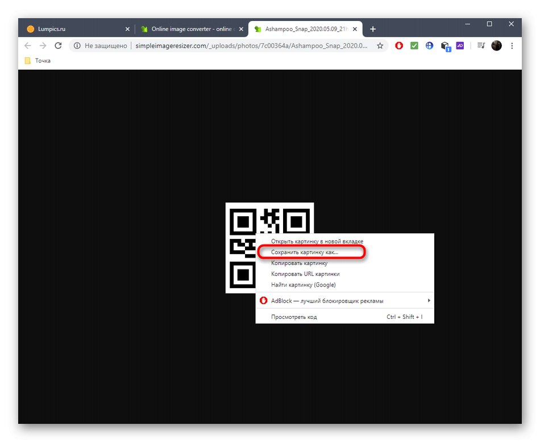Switch to the Lumpics.ru tab
This screenshot has height=442, width=540.
[x=78, y=29]
